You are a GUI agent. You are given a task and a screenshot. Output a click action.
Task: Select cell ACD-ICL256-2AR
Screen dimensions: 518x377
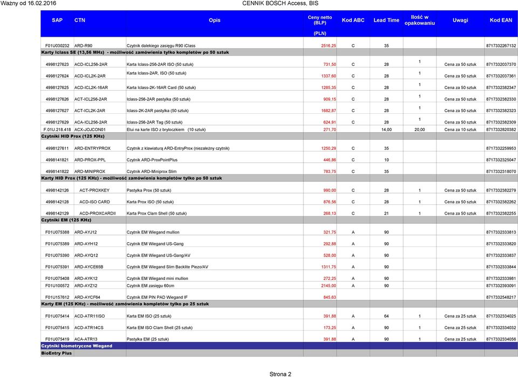(91, 64)
